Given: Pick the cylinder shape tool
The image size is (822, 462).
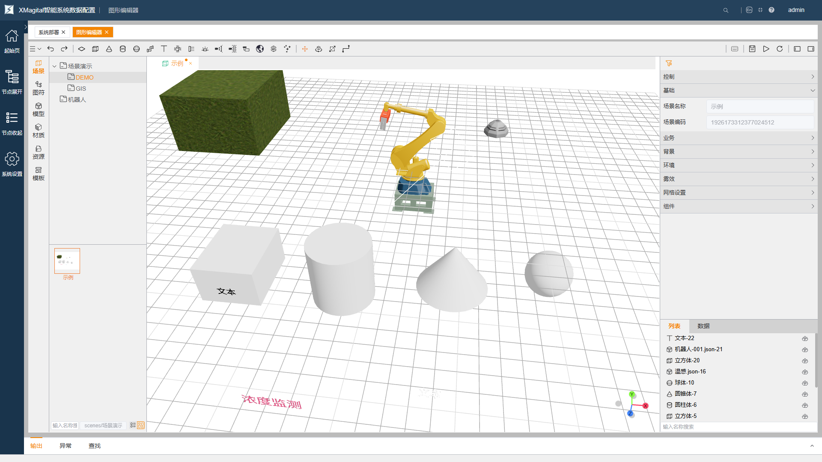Looking at the screenshot, I should pos(123,49).
